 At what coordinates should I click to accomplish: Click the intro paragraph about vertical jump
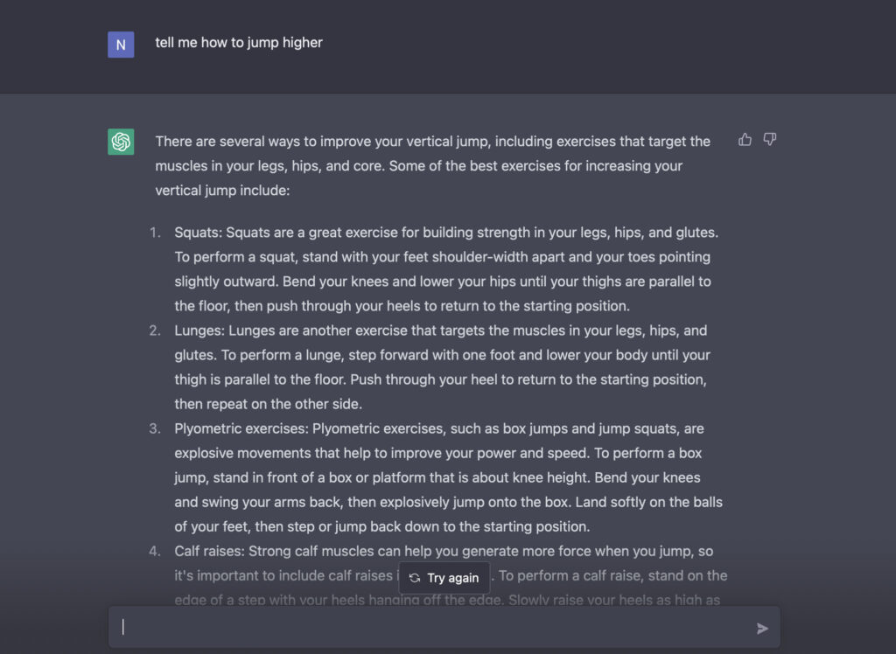432,165
